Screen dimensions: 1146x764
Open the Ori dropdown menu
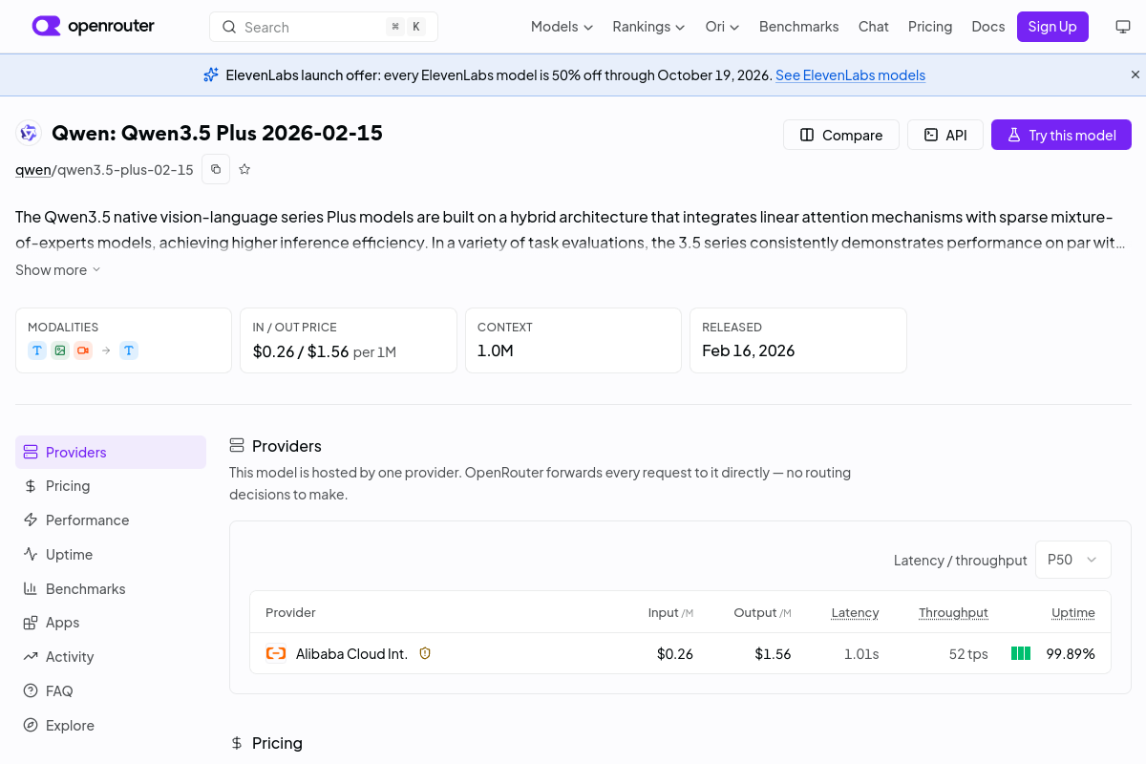click(722, 27)
